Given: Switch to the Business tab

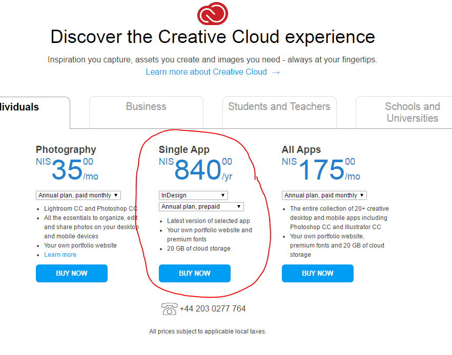Looking at the screenshot, I should (x=146, y=106).
